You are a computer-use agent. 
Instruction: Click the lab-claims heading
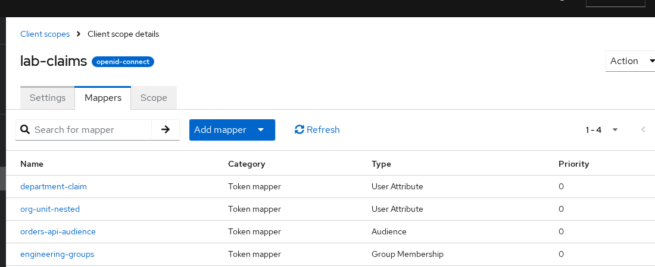[54, 61]
